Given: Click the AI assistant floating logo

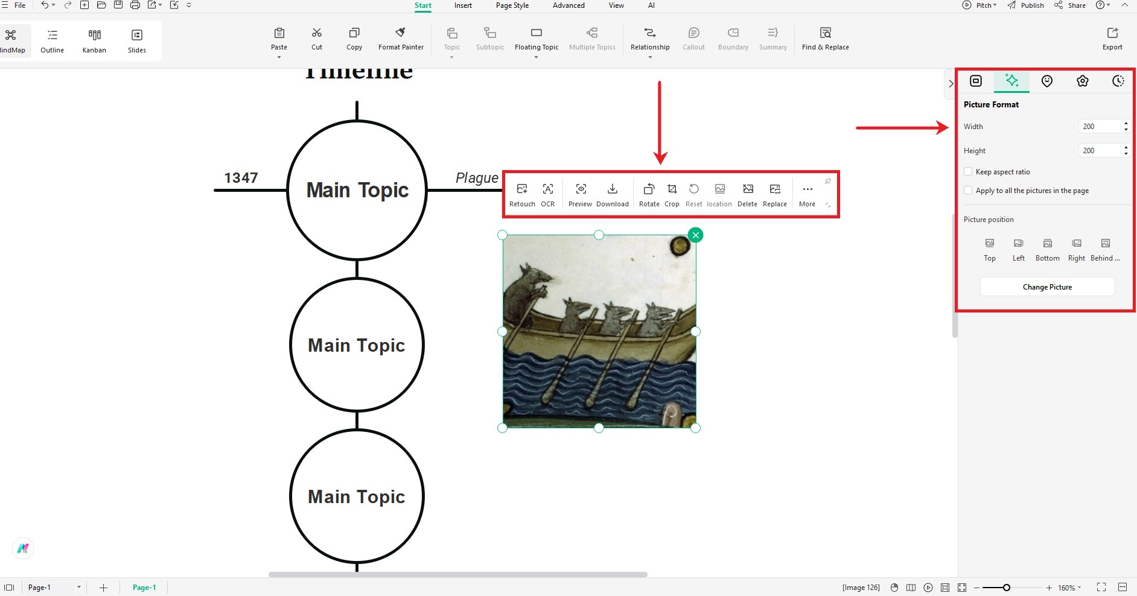Looking at the screenshot, I should point(23,548).
